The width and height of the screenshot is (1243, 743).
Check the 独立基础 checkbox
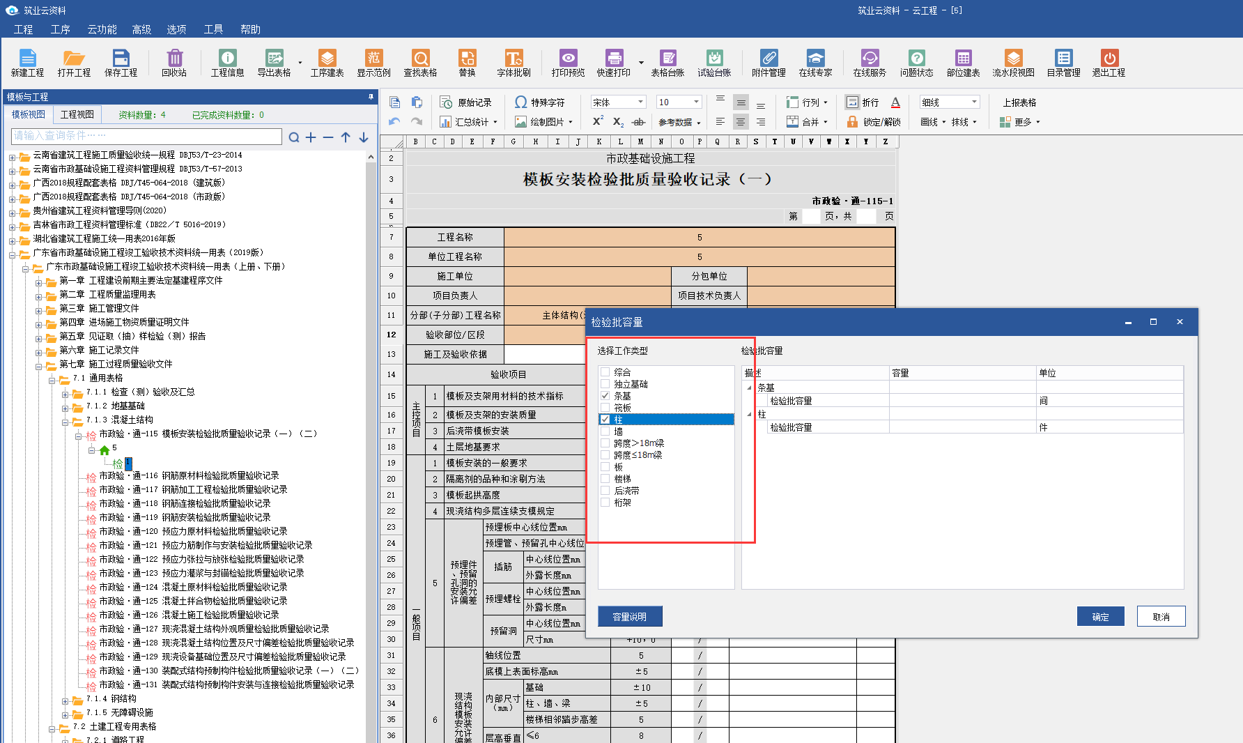(605, 384)
